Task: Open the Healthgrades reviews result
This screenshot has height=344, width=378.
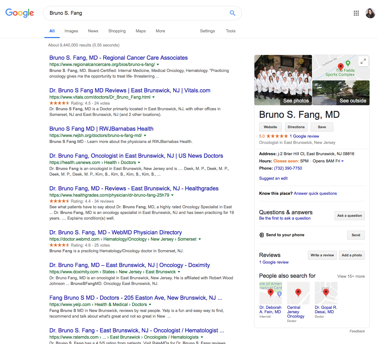Action: 134,188
